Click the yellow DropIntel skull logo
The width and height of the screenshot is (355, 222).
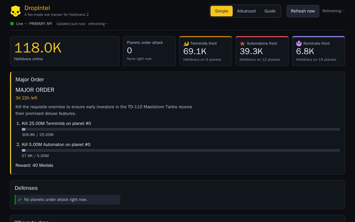click(x=16, y=11)
